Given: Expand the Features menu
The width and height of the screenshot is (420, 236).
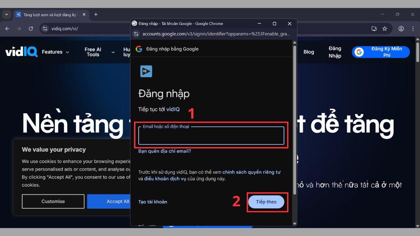Looking at the screenshot, I should point(56,52).
